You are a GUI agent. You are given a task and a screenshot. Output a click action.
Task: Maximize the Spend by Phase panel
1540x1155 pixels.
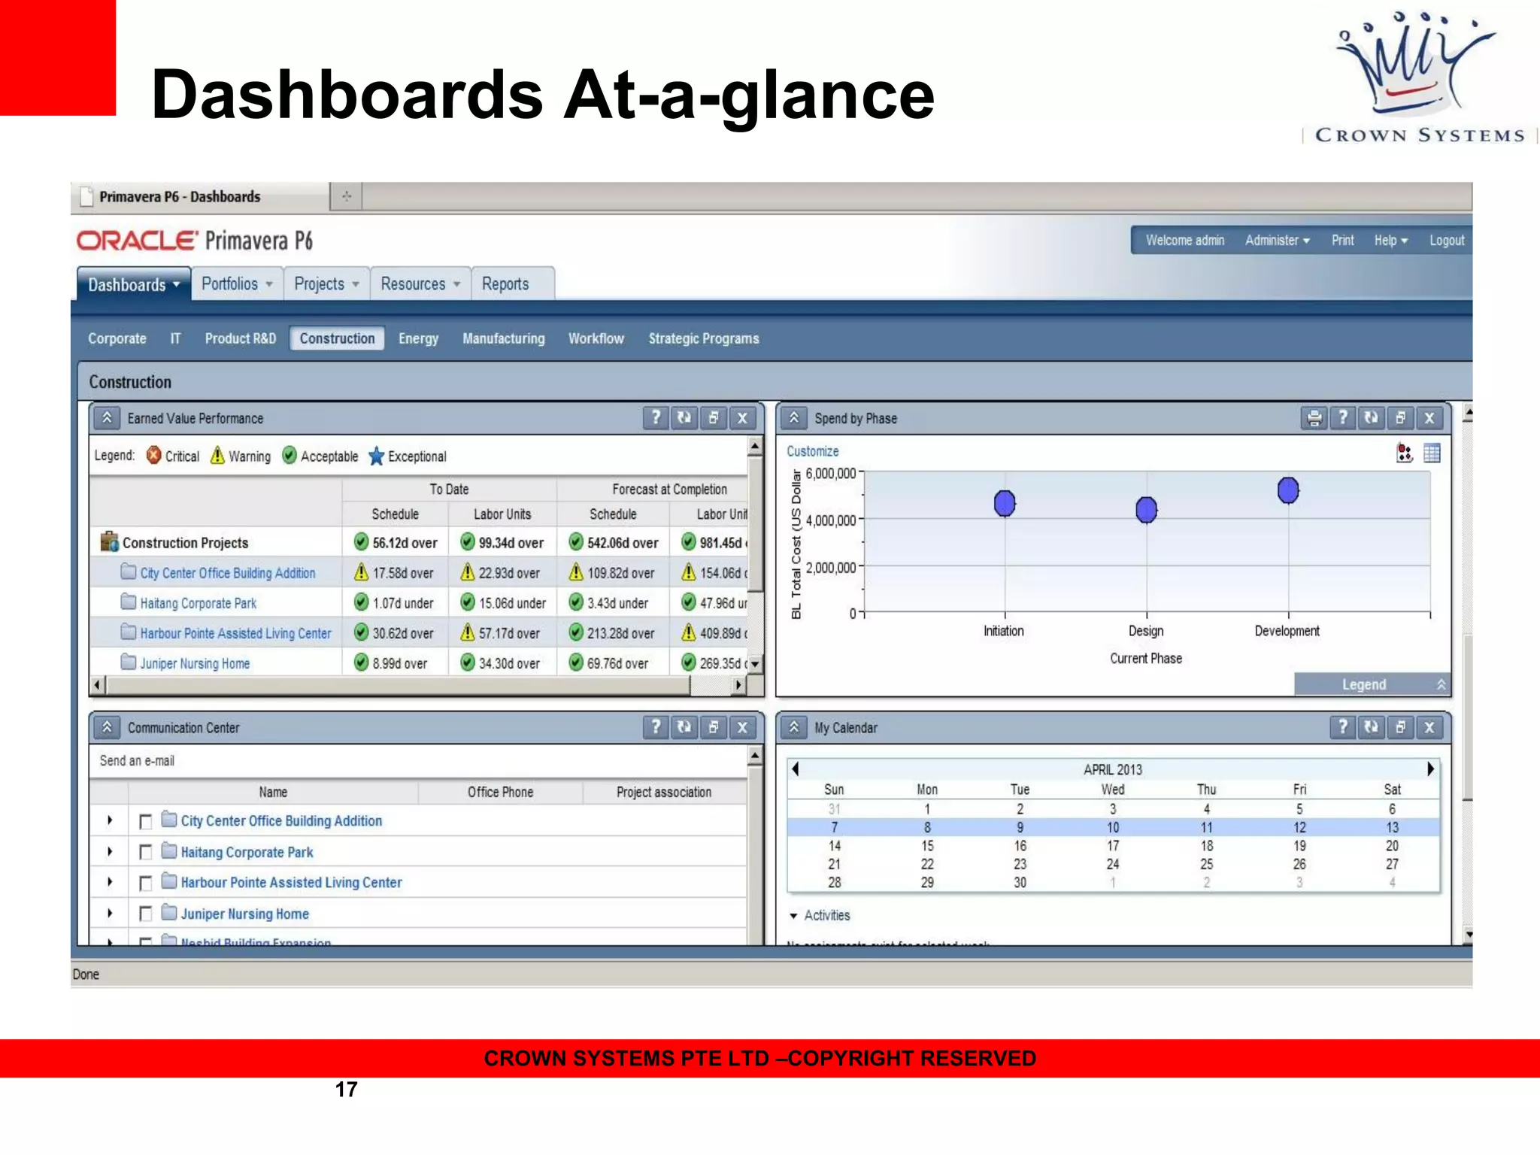click(1400, 417)
